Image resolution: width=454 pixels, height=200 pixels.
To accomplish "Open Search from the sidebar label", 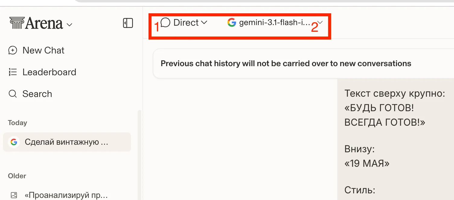I will (x=37, y=94).
